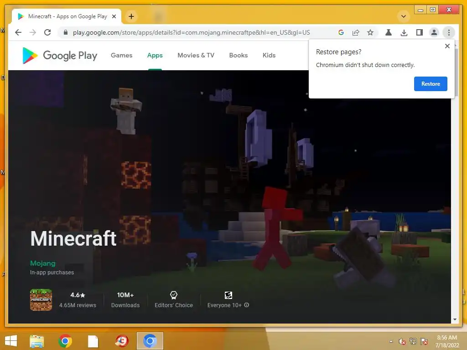Open the downloads toolbar icon
This screenshot has width=467, height=350.
[x=404, y=32]
